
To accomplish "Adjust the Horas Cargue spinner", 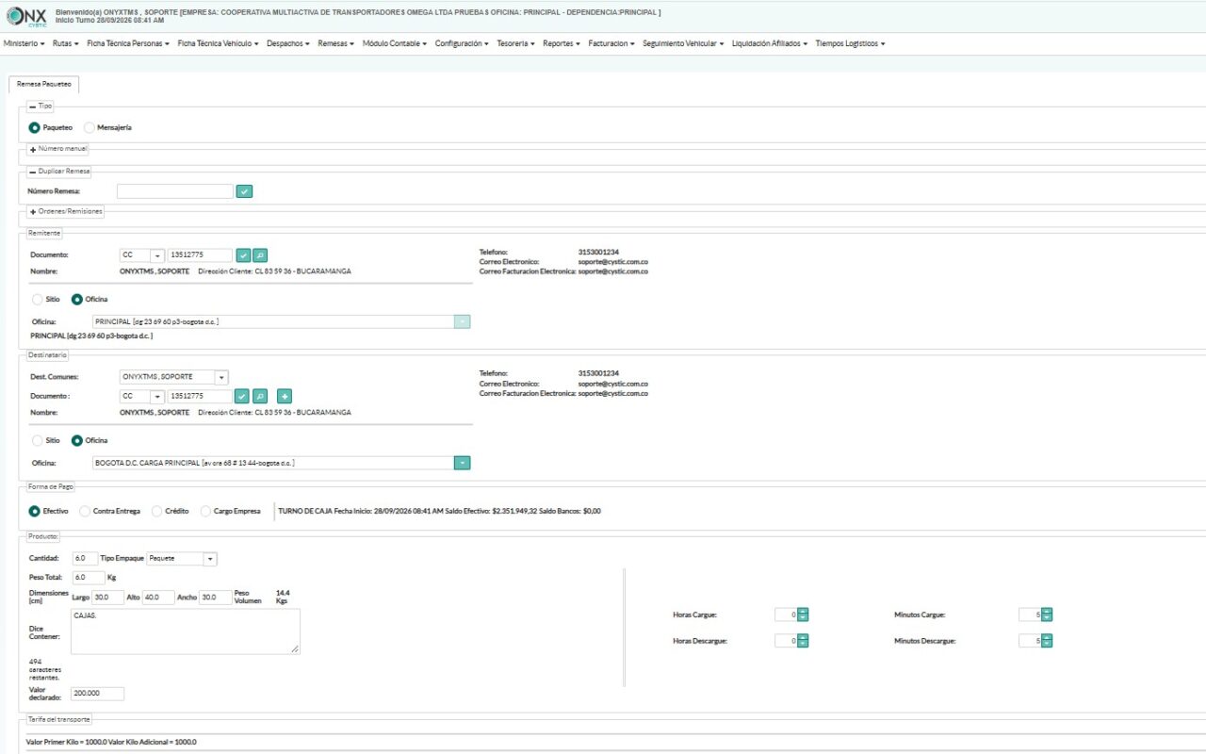I will coord(803,615).
